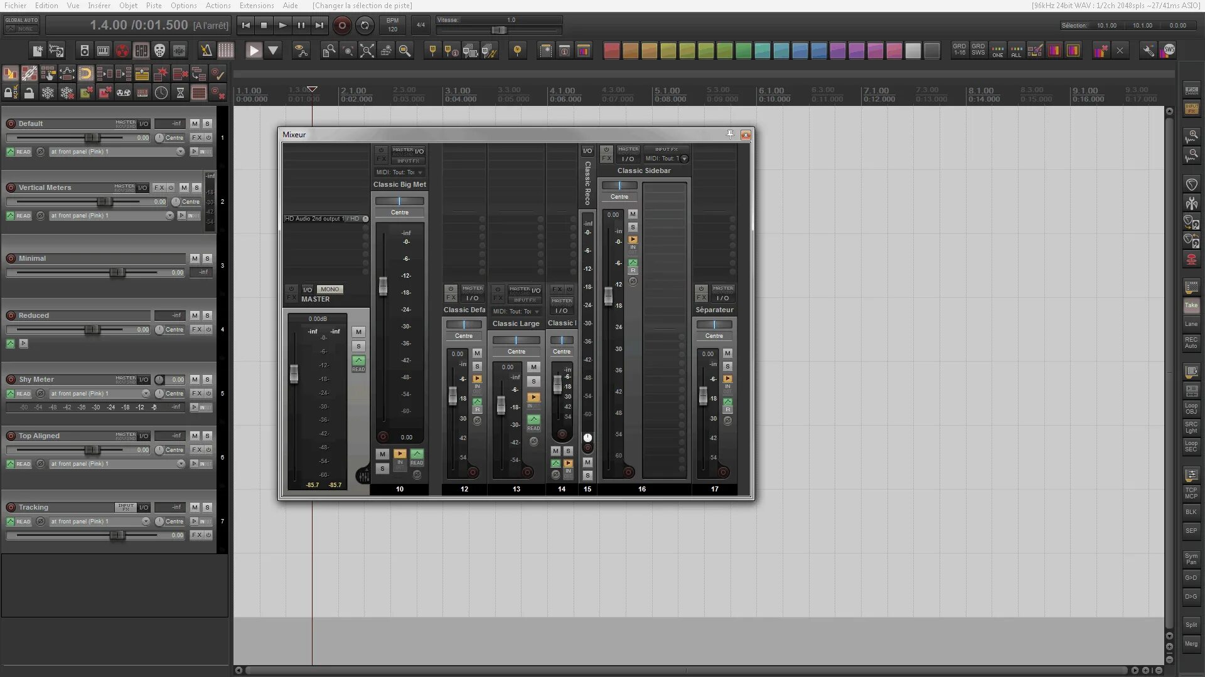The height and width of the screenshot is (677, 1205).
Task: Open the Extensions menu
Action: [256, 6]
